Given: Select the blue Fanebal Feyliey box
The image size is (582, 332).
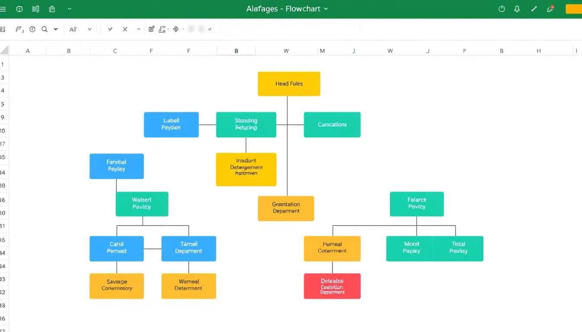Looking at the screenshot, I should coord(116,166).
